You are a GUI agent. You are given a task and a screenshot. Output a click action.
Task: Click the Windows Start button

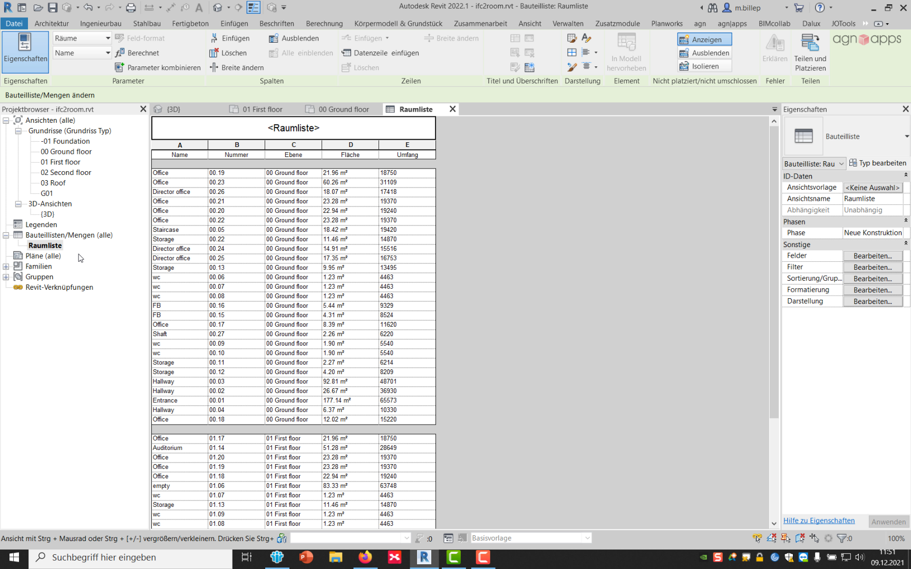[14, 557]
